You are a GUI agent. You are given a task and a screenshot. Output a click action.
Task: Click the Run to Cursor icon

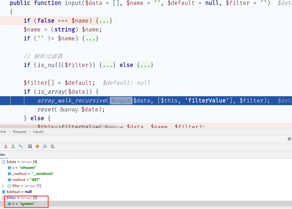tap(21, 146)
